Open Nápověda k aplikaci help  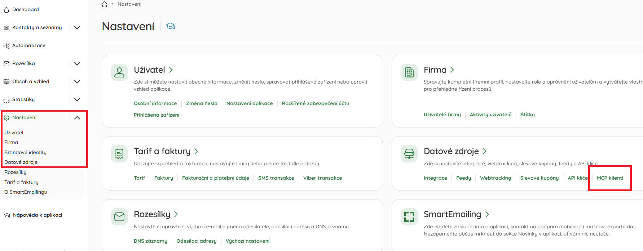tap(37, 215)
